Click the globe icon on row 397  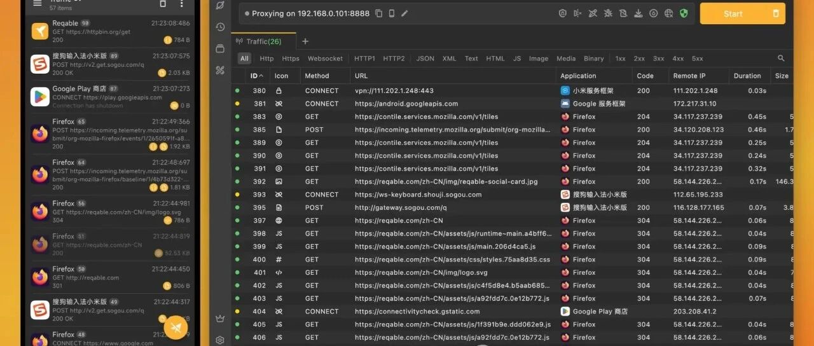click(x=279, y=221)
